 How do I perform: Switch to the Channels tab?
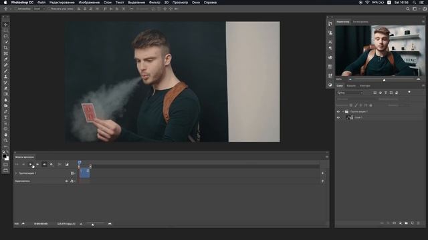tap(351, 86)
